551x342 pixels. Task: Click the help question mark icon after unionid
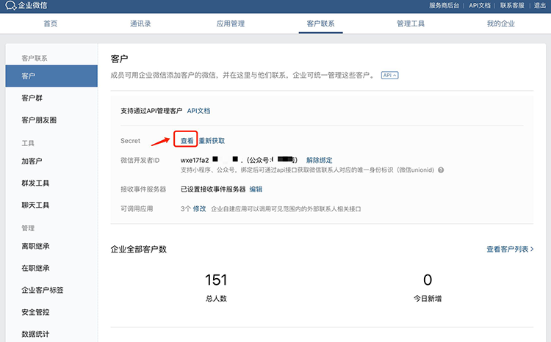tap(441, 170)
